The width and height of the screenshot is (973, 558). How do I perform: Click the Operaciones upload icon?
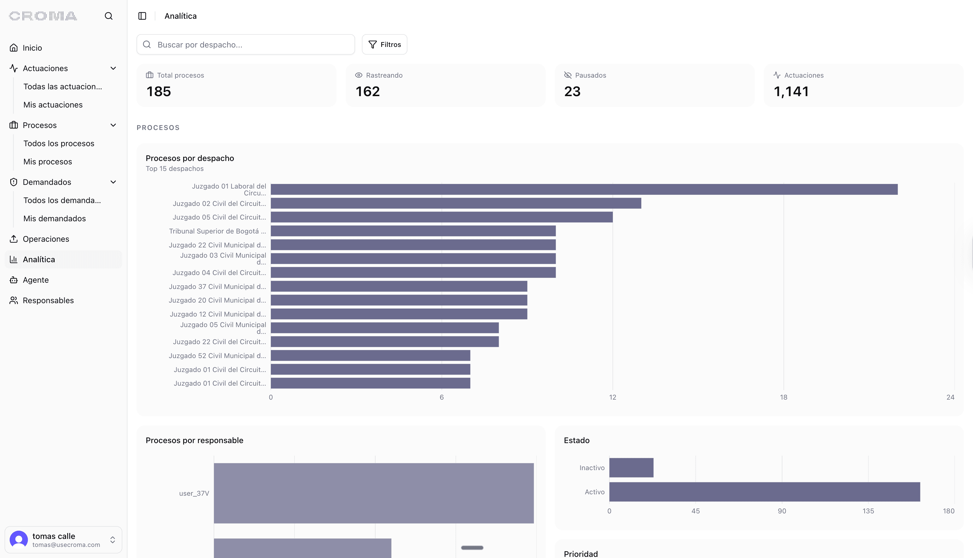coord(14,239)
